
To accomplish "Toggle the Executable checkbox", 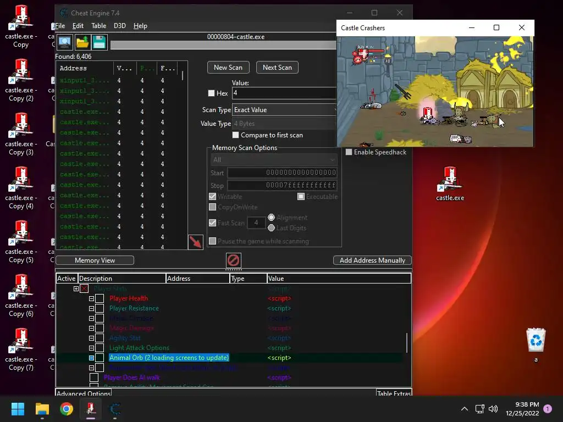I will tap(301, 197).
